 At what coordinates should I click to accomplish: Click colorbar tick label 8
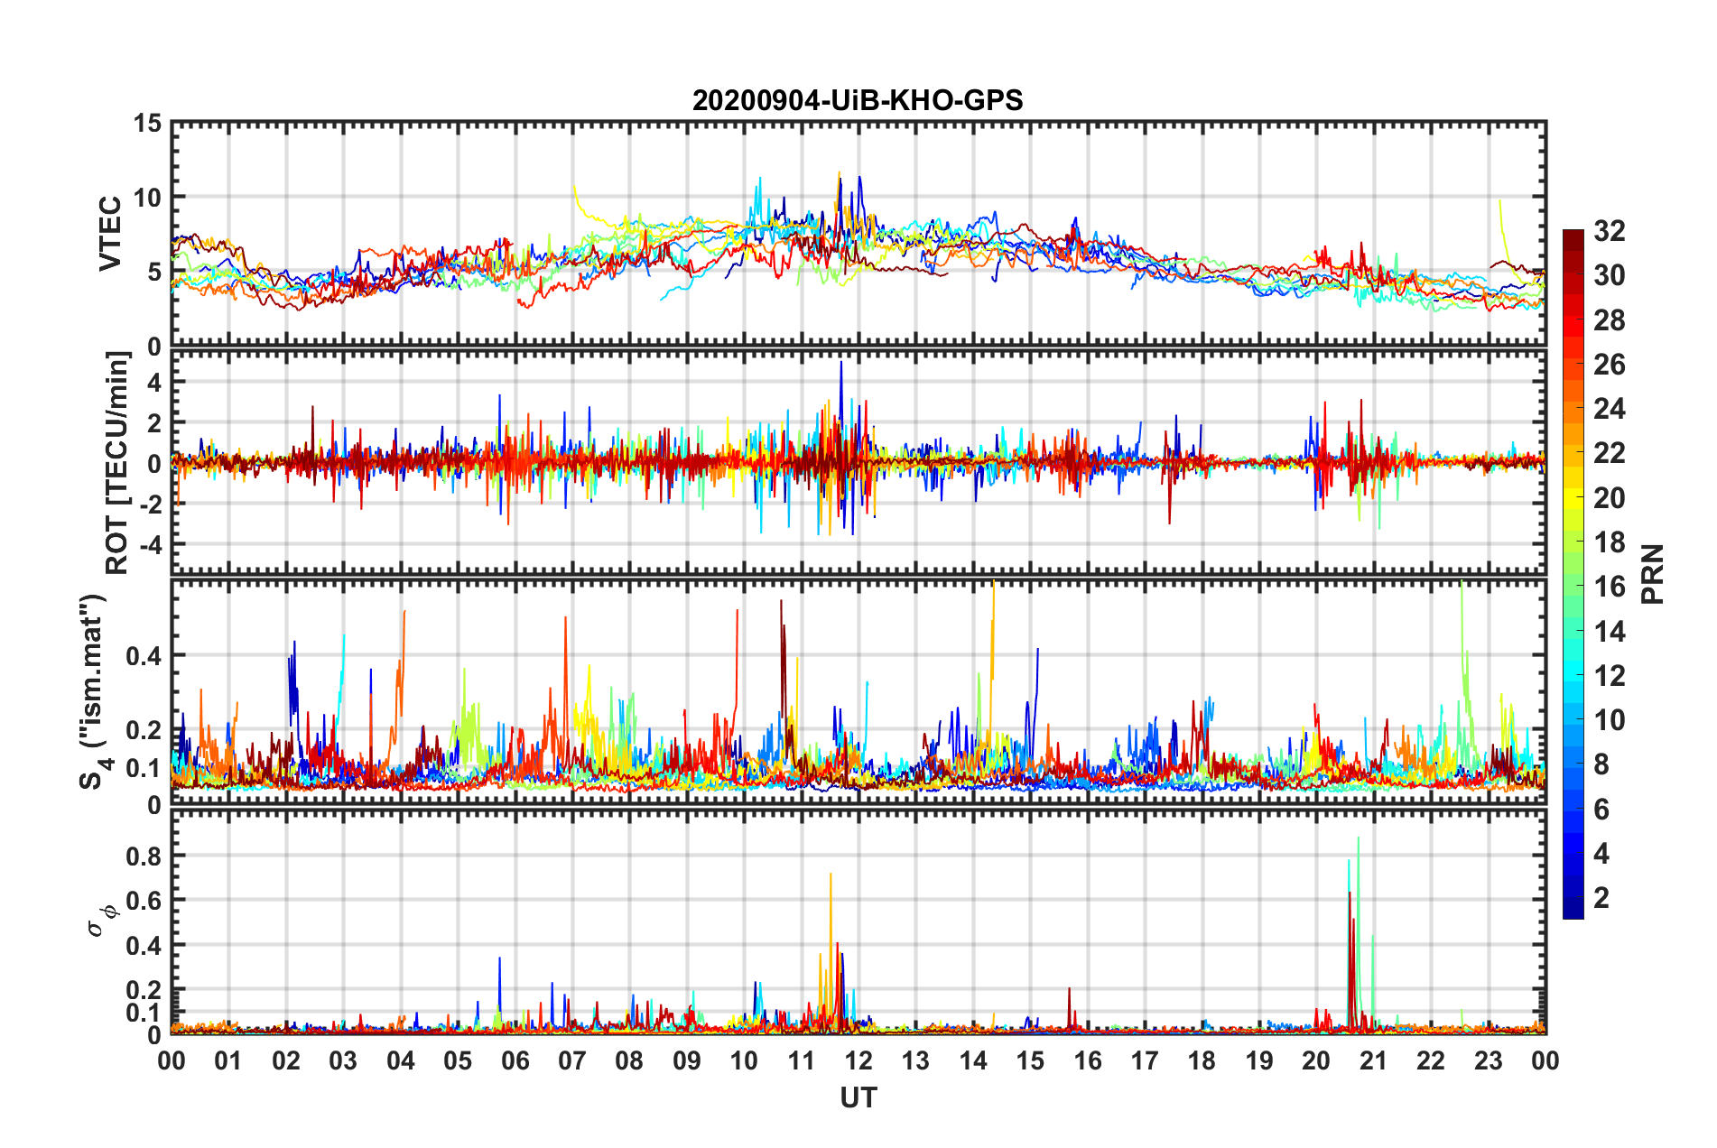(1601, 764)
